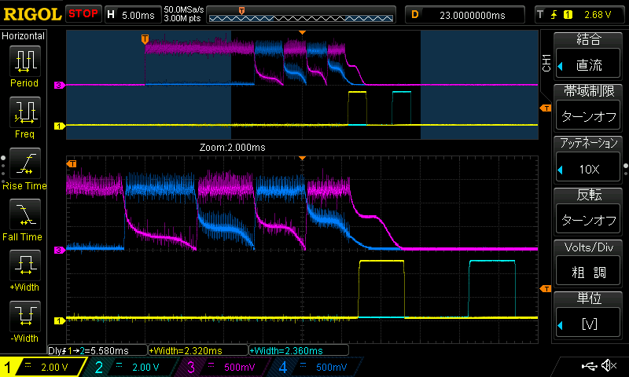
Task: Click the RIGOL logo
Action: [x=32, y=14]
